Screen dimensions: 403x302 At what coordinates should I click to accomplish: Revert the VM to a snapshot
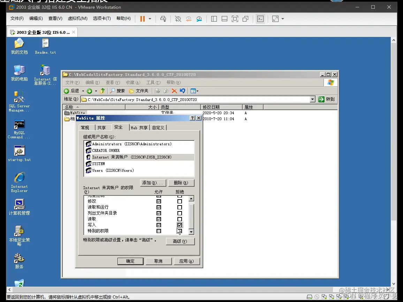(x=188, y=19)
